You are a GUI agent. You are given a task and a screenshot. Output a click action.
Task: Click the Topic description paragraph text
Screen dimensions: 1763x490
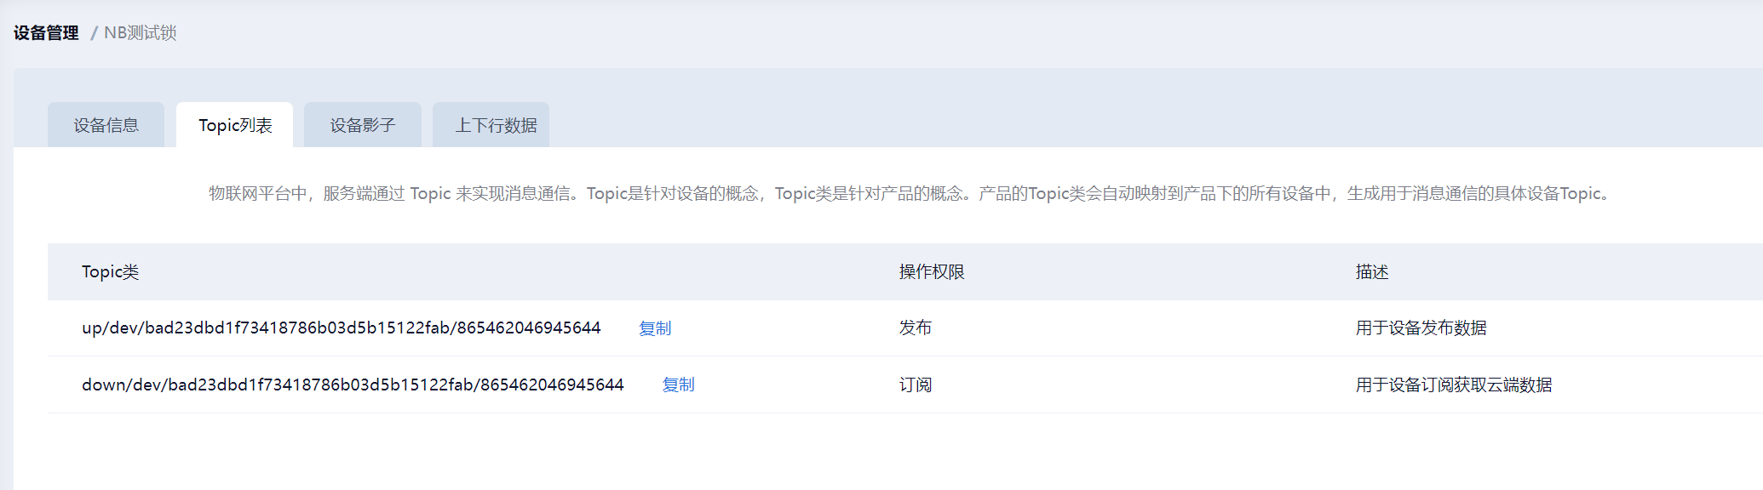click(x=909, y=194)
